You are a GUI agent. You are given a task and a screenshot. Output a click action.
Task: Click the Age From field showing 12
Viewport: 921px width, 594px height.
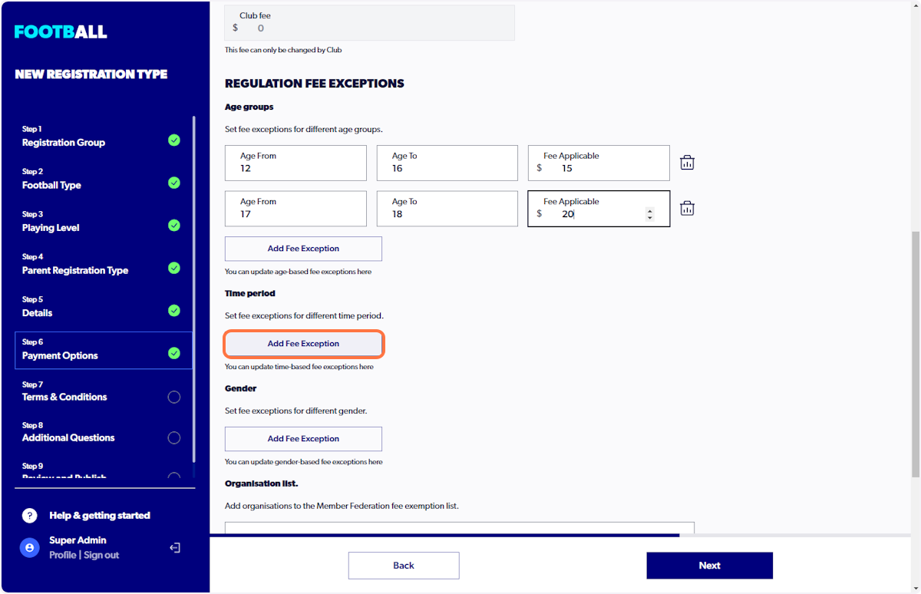click(295, 163)
